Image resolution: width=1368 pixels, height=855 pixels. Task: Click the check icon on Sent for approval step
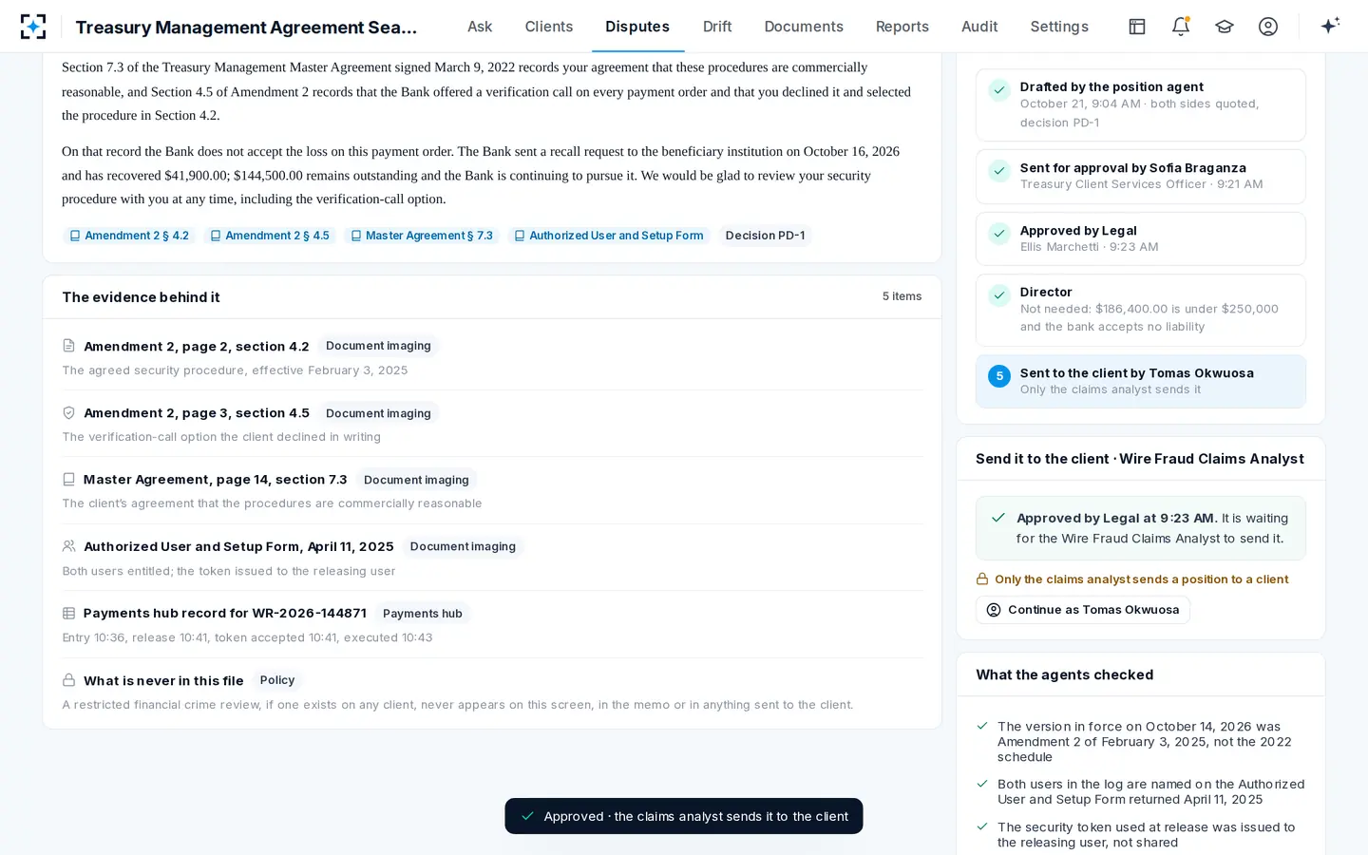coord(999,171)
